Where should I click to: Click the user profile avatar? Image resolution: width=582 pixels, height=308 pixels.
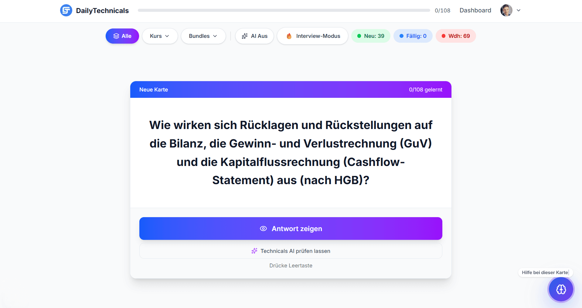click(506, 10)
